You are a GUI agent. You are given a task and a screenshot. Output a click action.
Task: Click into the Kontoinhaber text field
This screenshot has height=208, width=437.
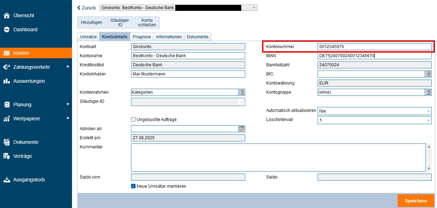[188, 74]
